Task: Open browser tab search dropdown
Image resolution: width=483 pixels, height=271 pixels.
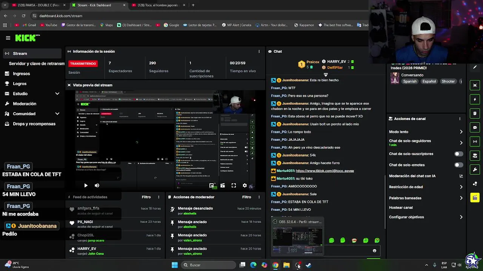Action: click(x=5, y=5)
